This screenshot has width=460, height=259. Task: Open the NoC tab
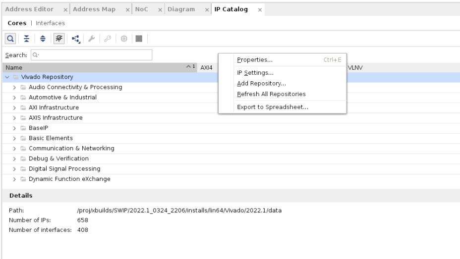141,9
